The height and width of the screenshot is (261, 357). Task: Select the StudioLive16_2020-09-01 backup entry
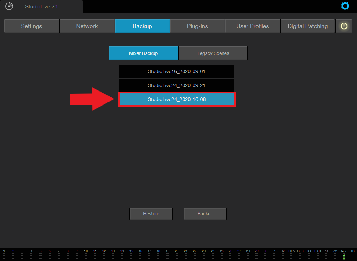pyautogui.click(x=177, y=71)
